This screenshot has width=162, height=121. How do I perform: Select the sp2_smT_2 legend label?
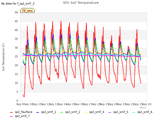[x=73, y=112]
